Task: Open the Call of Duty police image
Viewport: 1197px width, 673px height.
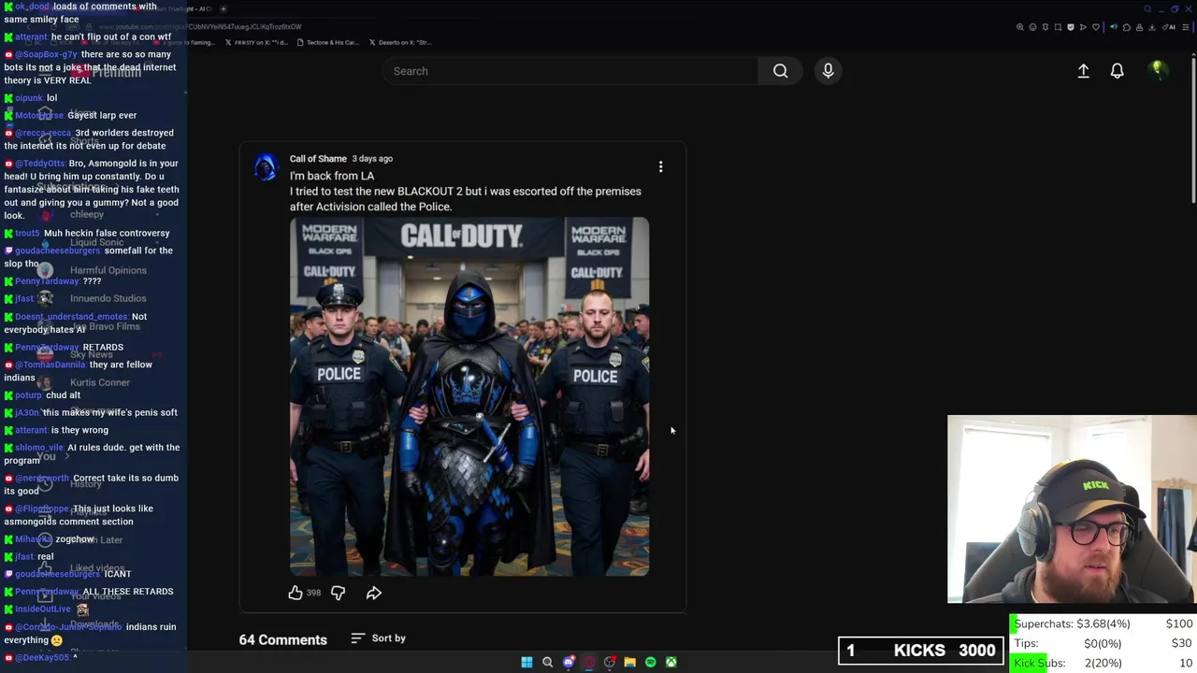Action: click(x=469, y=396)
